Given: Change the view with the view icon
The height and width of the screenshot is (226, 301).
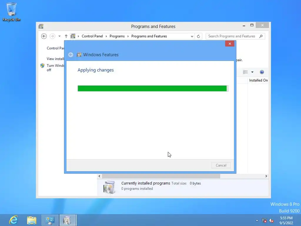Looking at the screenshot, I should [x=245, y=72].
